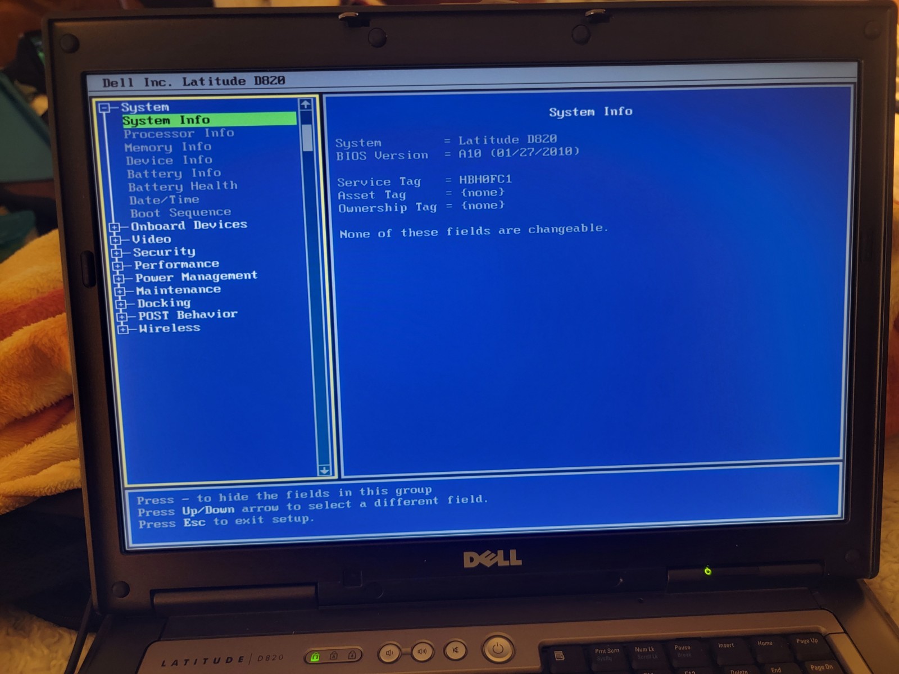Image resolution: width=899 pixels, height=674 pixels.
Task: Expand the Video group
Action: 116,240
